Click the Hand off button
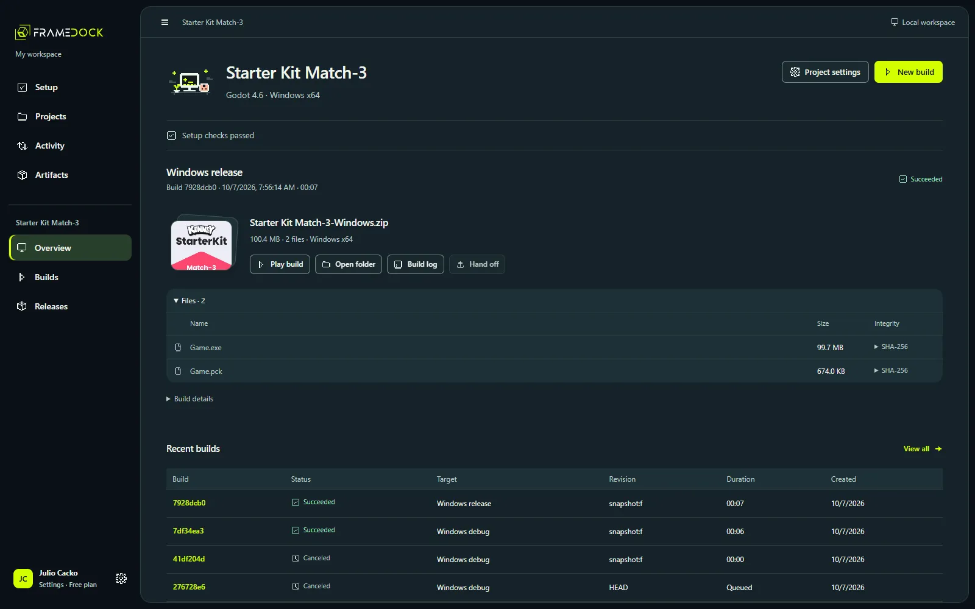Screen dimensions: 975x609 [477, 264]
